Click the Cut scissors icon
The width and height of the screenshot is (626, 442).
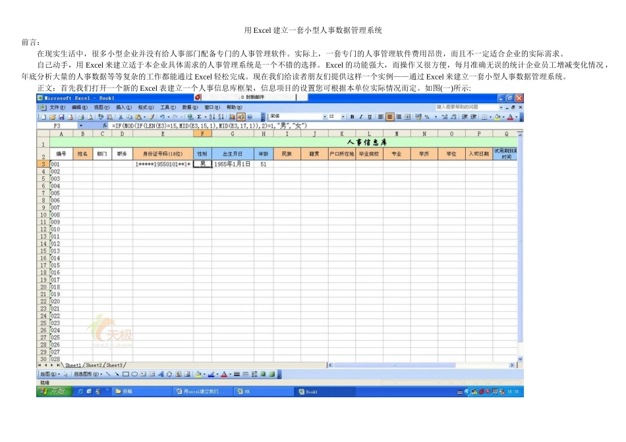tap(120, 117)
